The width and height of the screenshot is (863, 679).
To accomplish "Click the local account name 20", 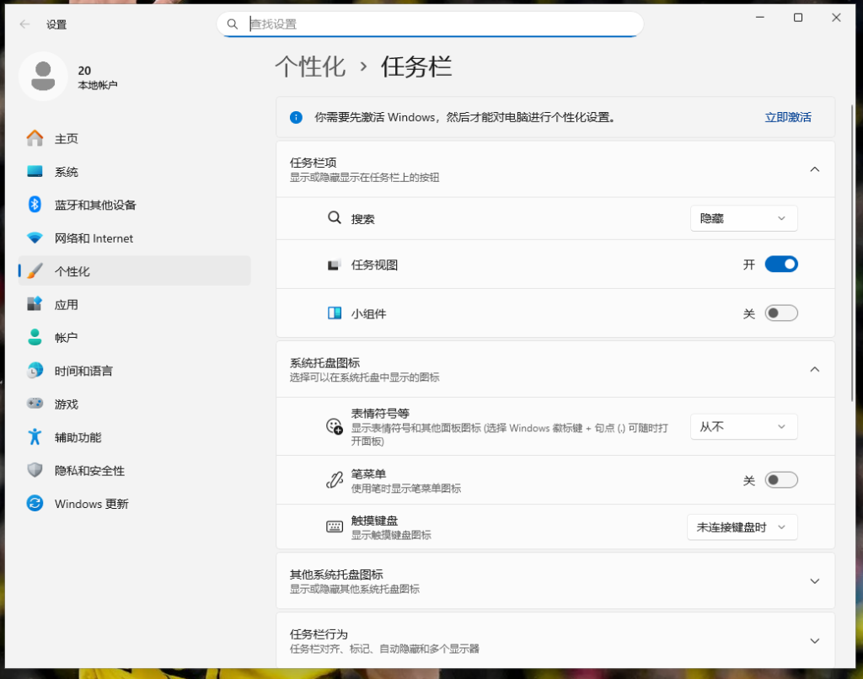I will 84,71.
